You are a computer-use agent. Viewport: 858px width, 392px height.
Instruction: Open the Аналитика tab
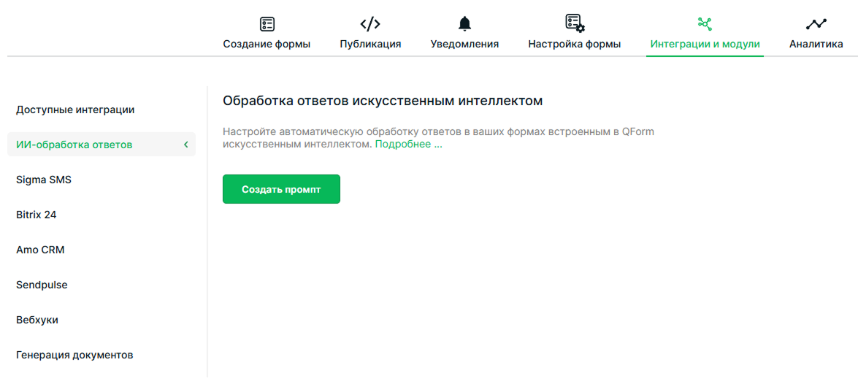pos(816,45)
